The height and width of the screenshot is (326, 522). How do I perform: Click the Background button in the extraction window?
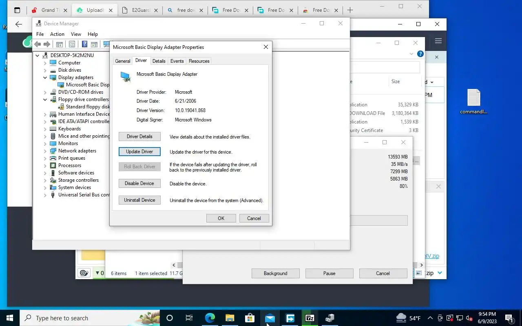click(276, 273)
